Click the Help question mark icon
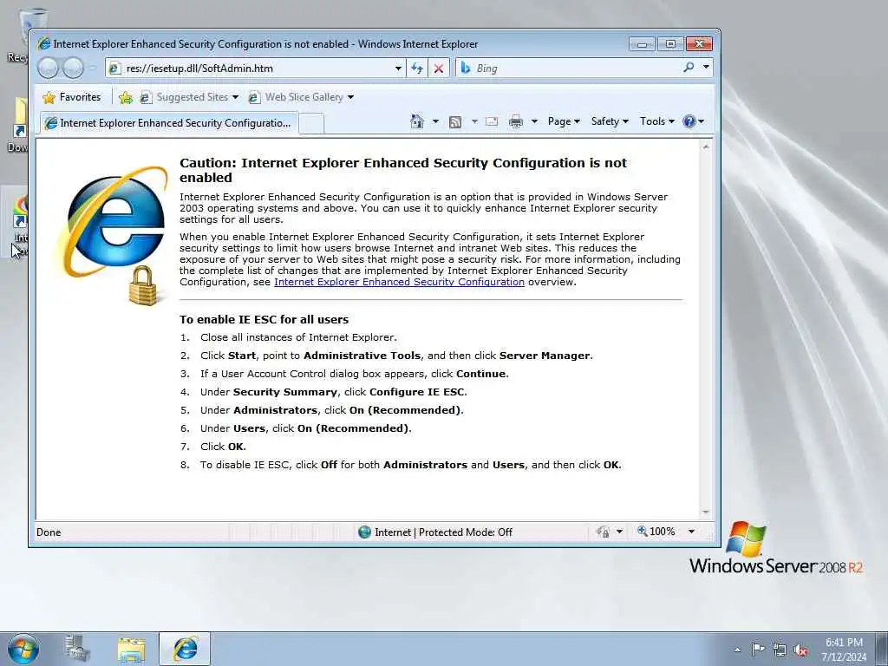 pos(689,121)
